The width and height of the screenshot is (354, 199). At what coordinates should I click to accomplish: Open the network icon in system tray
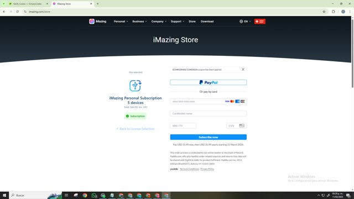[x=323, y=195]
